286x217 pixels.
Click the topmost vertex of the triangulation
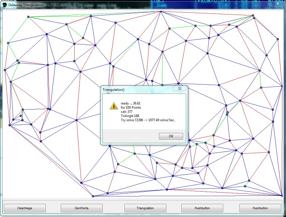click(x=161, y=11)
